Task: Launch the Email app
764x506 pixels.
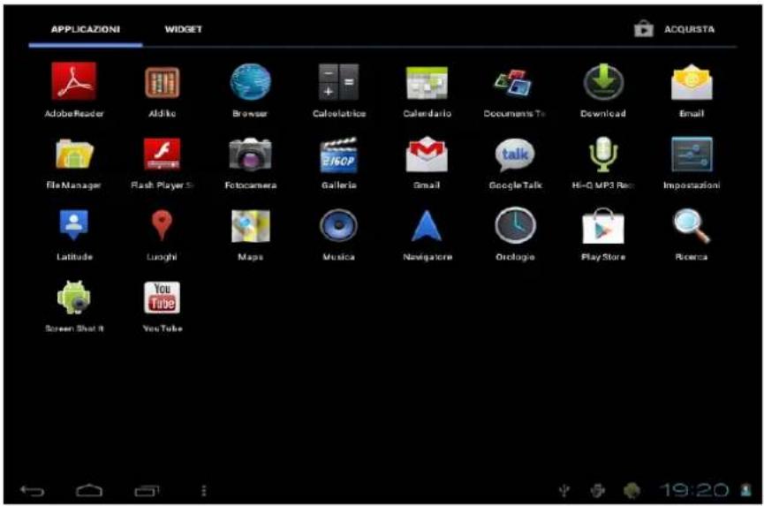Action: pyautogui.click(x=692, y=82)
